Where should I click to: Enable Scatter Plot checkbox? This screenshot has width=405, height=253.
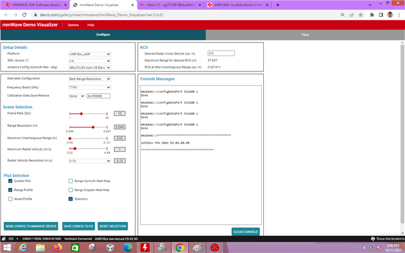[x=10, y=181]
